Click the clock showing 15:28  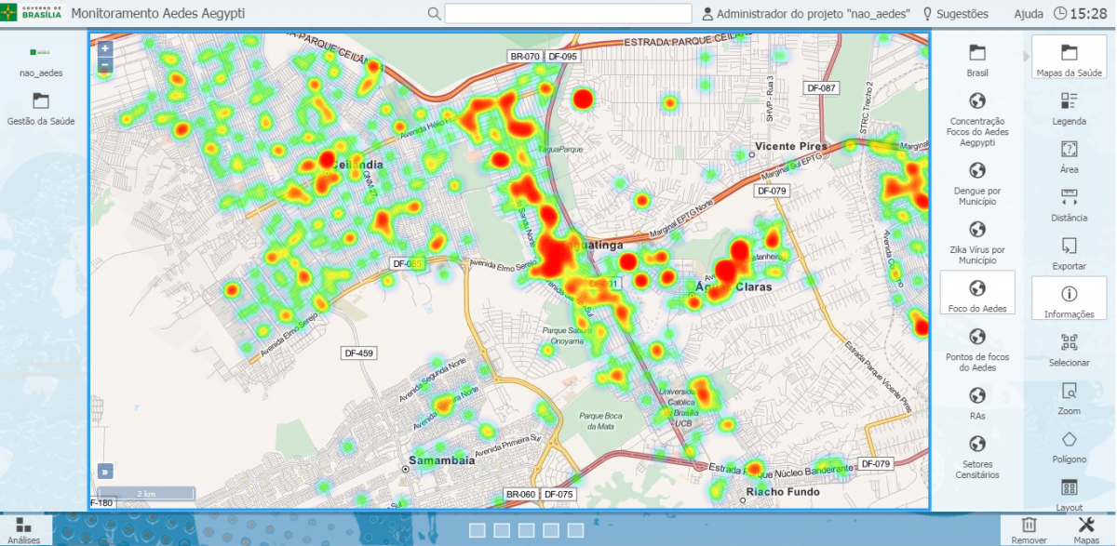pyautogui.click(x=1080, y=14)
